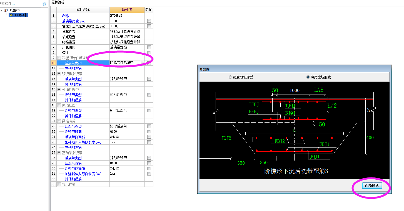Tick the checkbox for row 29 后浇带箍筋
Viewport: 404px width, 211px height.
149,163
